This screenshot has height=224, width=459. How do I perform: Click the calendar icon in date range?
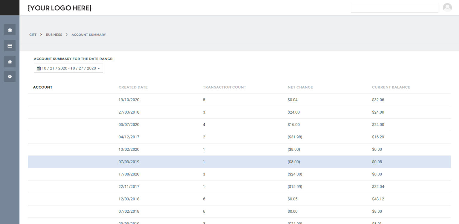pyautogui.click(x=39, y=68)
